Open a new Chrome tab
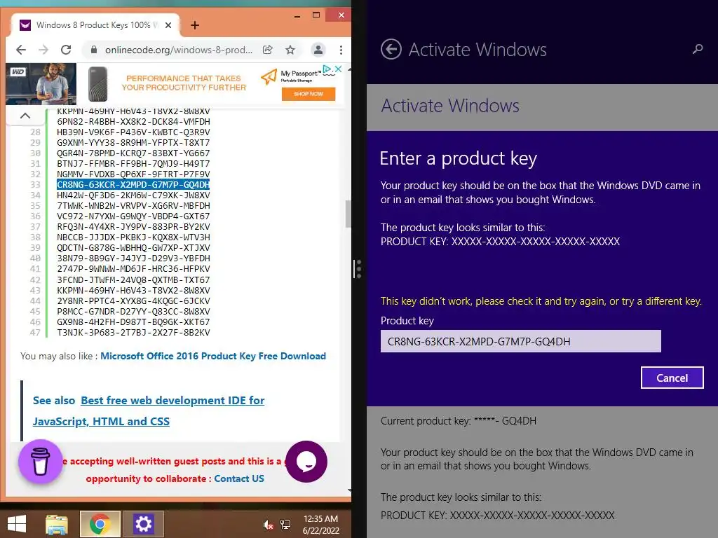Screen dimensions: 718x538 (x=195, y=25)
